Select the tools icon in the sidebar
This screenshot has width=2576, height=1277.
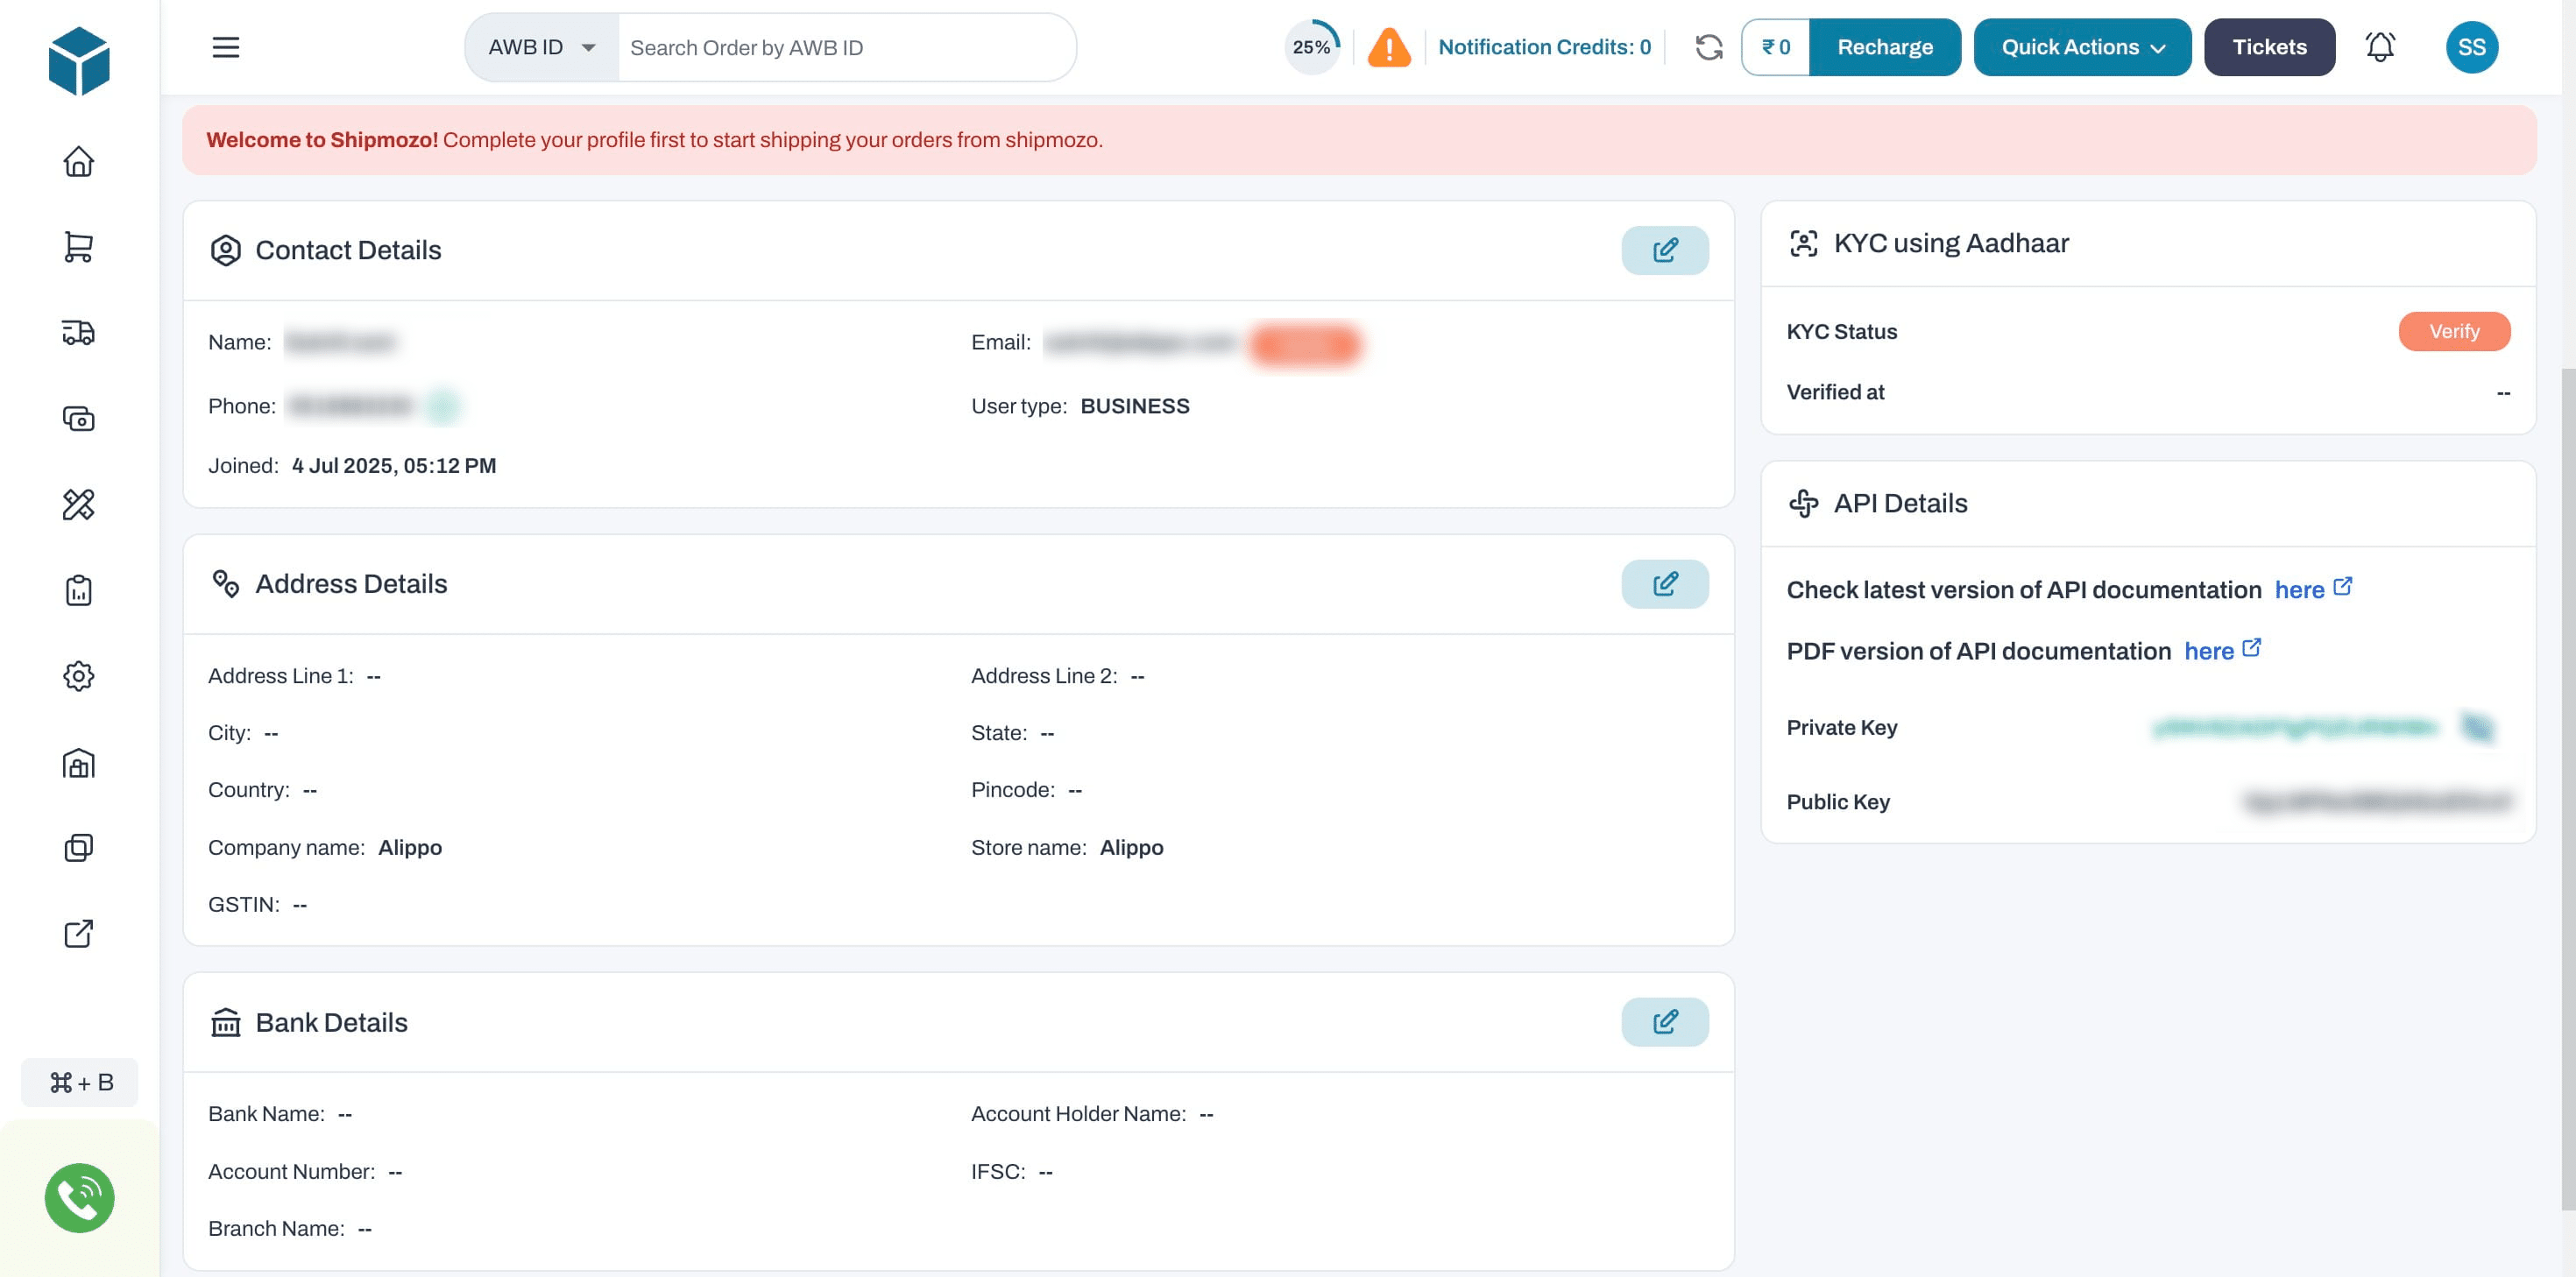pos(80,505)
